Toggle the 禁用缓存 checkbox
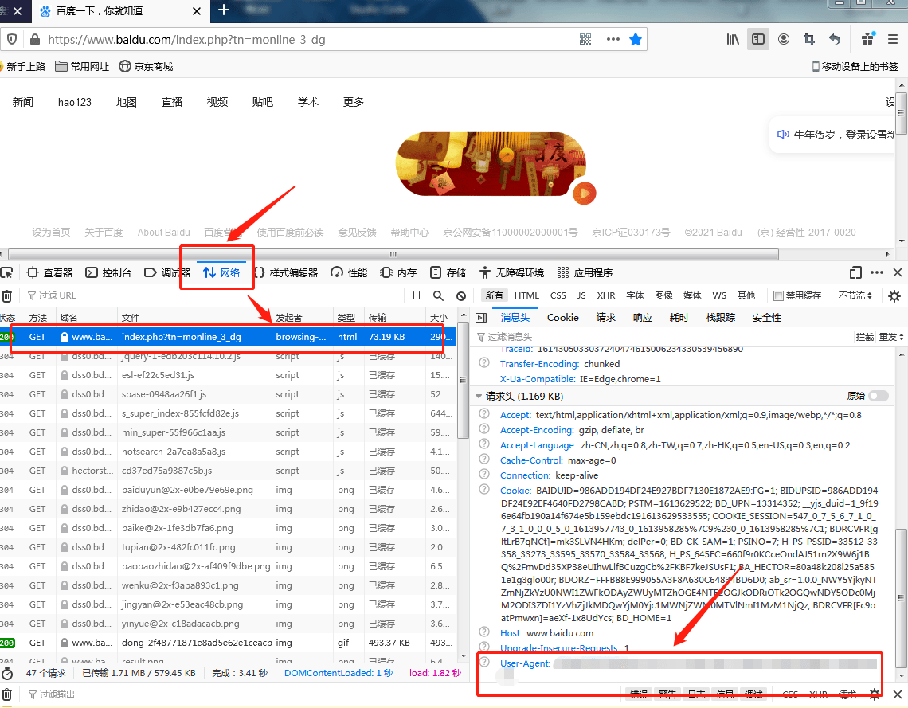The image size is (908, 708). [x=779, y=295]
